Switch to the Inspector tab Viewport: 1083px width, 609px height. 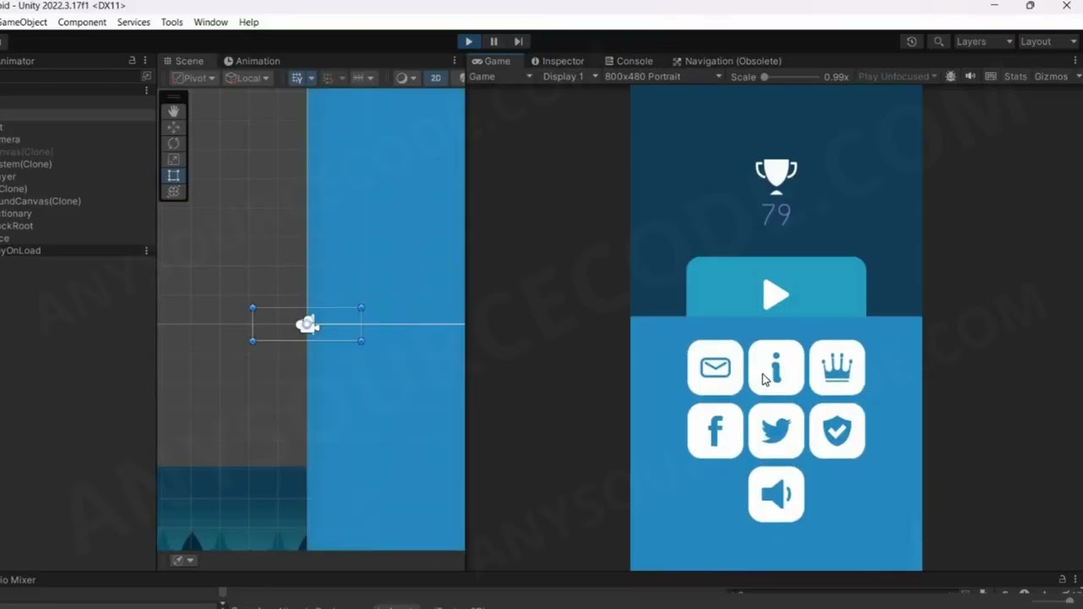(558, 61)
